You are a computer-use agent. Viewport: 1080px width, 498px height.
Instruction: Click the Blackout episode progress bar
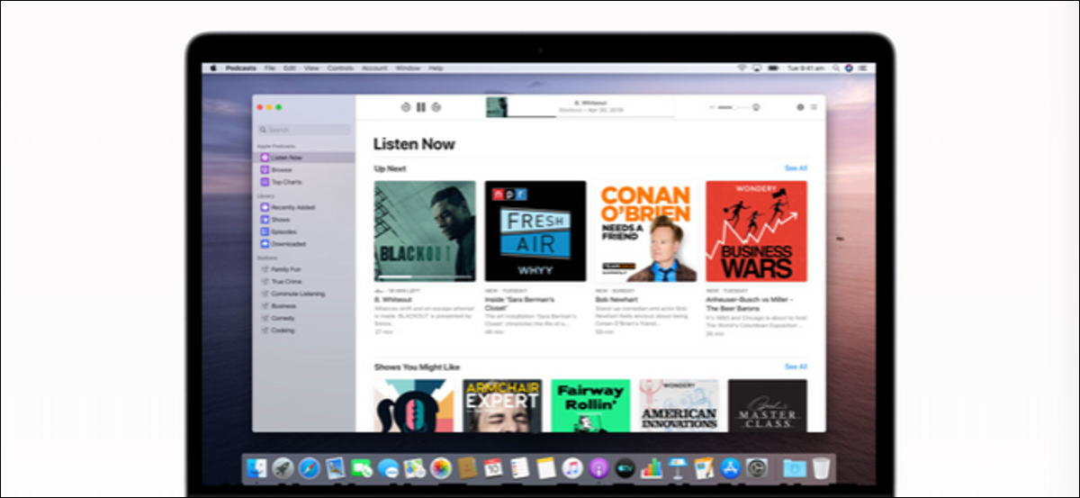click(x=425, y=277)
